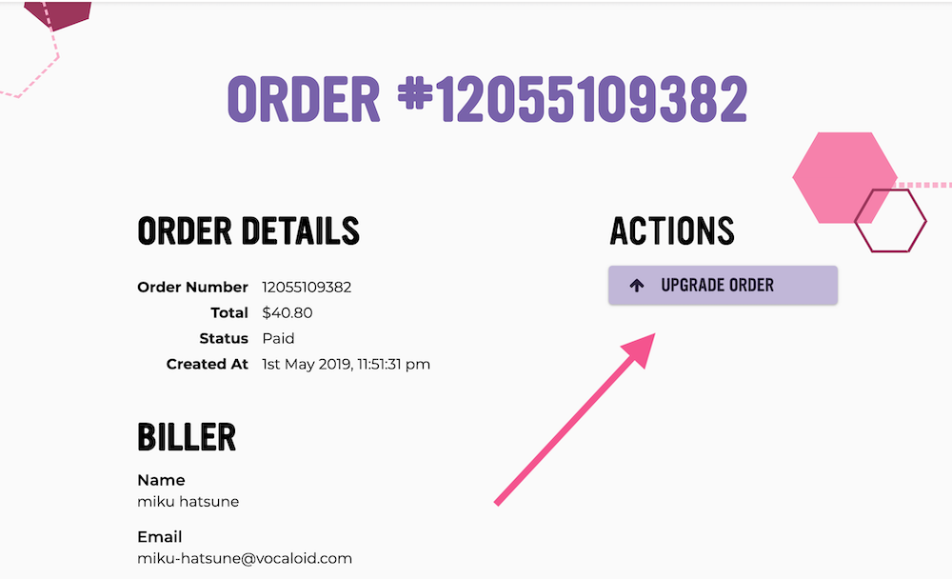Select the Order #12055109382 page heading
Viewport: 952px width, 579px height.
coord(486,99)
